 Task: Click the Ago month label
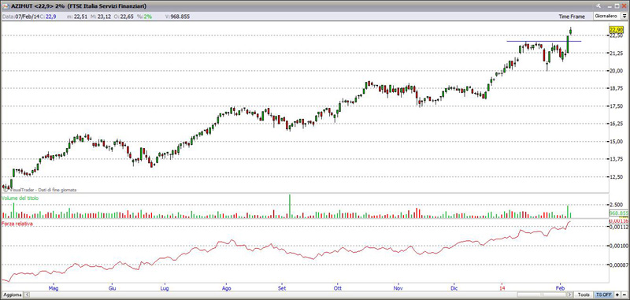pos(226,288)
